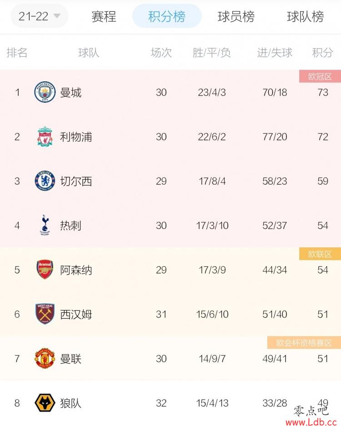This screenshot has width=341, height=427.
Task: Click the Tottenham cockerel crest
Action: (45, 225)
